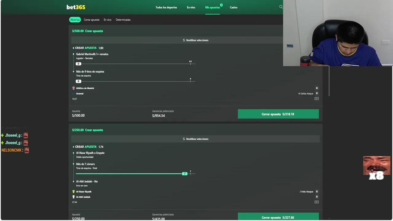Click the 10:27 match clock

tap(74, 99)
